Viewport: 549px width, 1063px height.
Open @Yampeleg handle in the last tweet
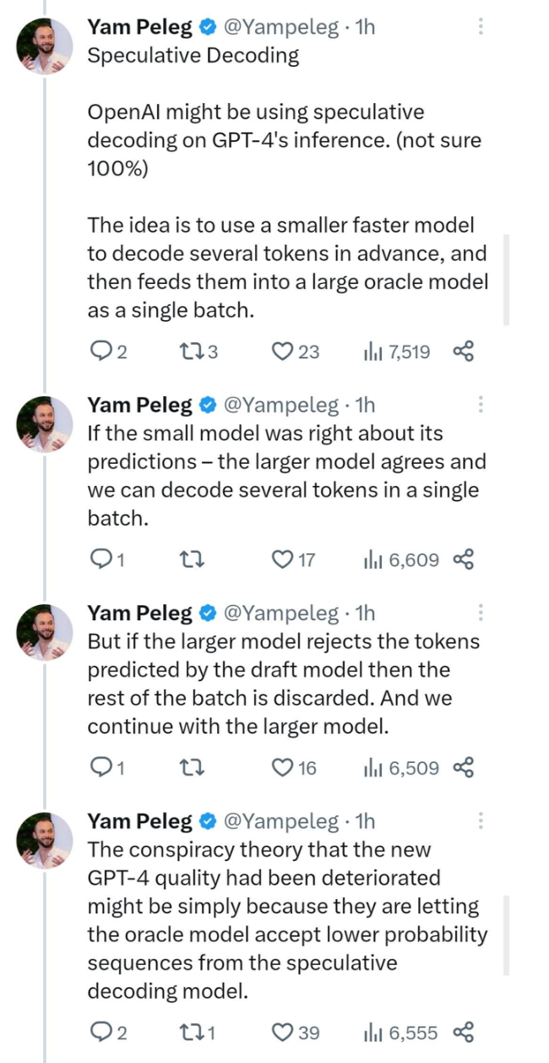pos(280,820)
